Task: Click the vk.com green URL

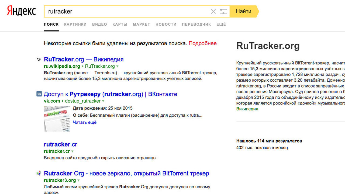Action: pyautogui.click(x=52, y=101)
